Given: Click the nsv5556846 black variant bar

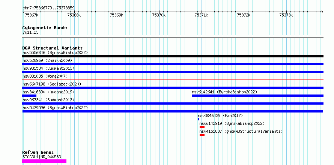Looking at the screenshot, I should tap(173, 56).
